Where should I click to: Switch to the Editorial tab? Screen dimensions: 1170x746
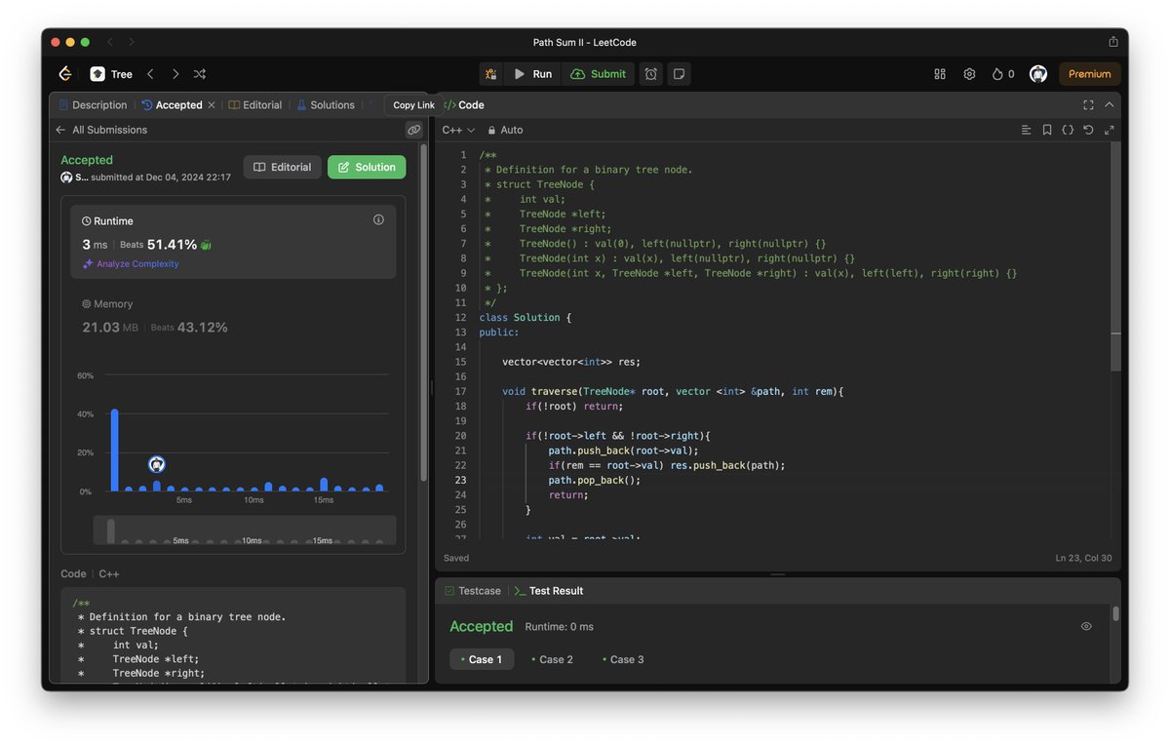(255, 105)
